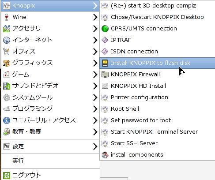This screenshot has width=215, height=180.
Task: Click the インターネット globe icon
Action: click(x=7, y=40)
